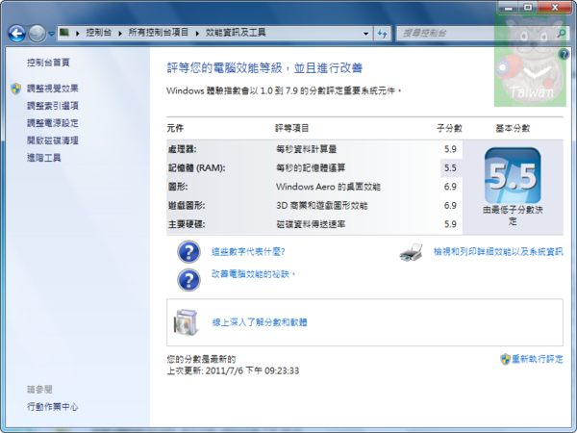Open the address bar history dropdown
This screenshot has height=433, width=577.
point(365,34)
